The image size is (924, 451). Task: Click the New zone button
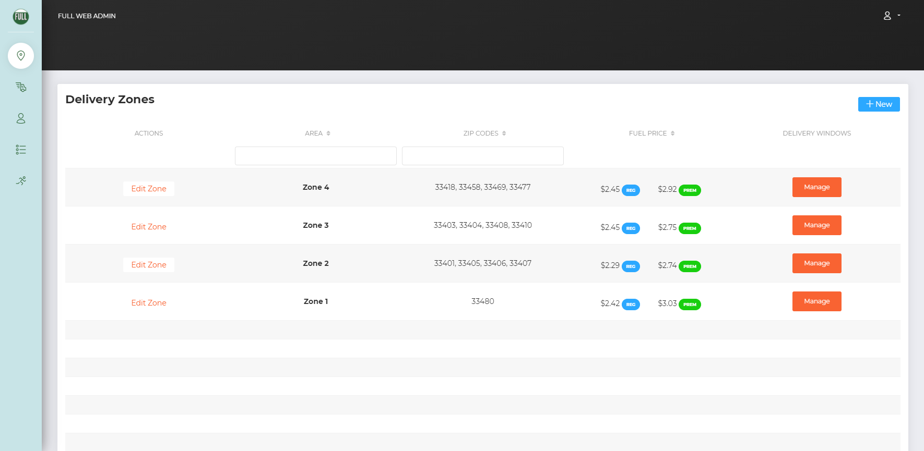coord(879,104)
